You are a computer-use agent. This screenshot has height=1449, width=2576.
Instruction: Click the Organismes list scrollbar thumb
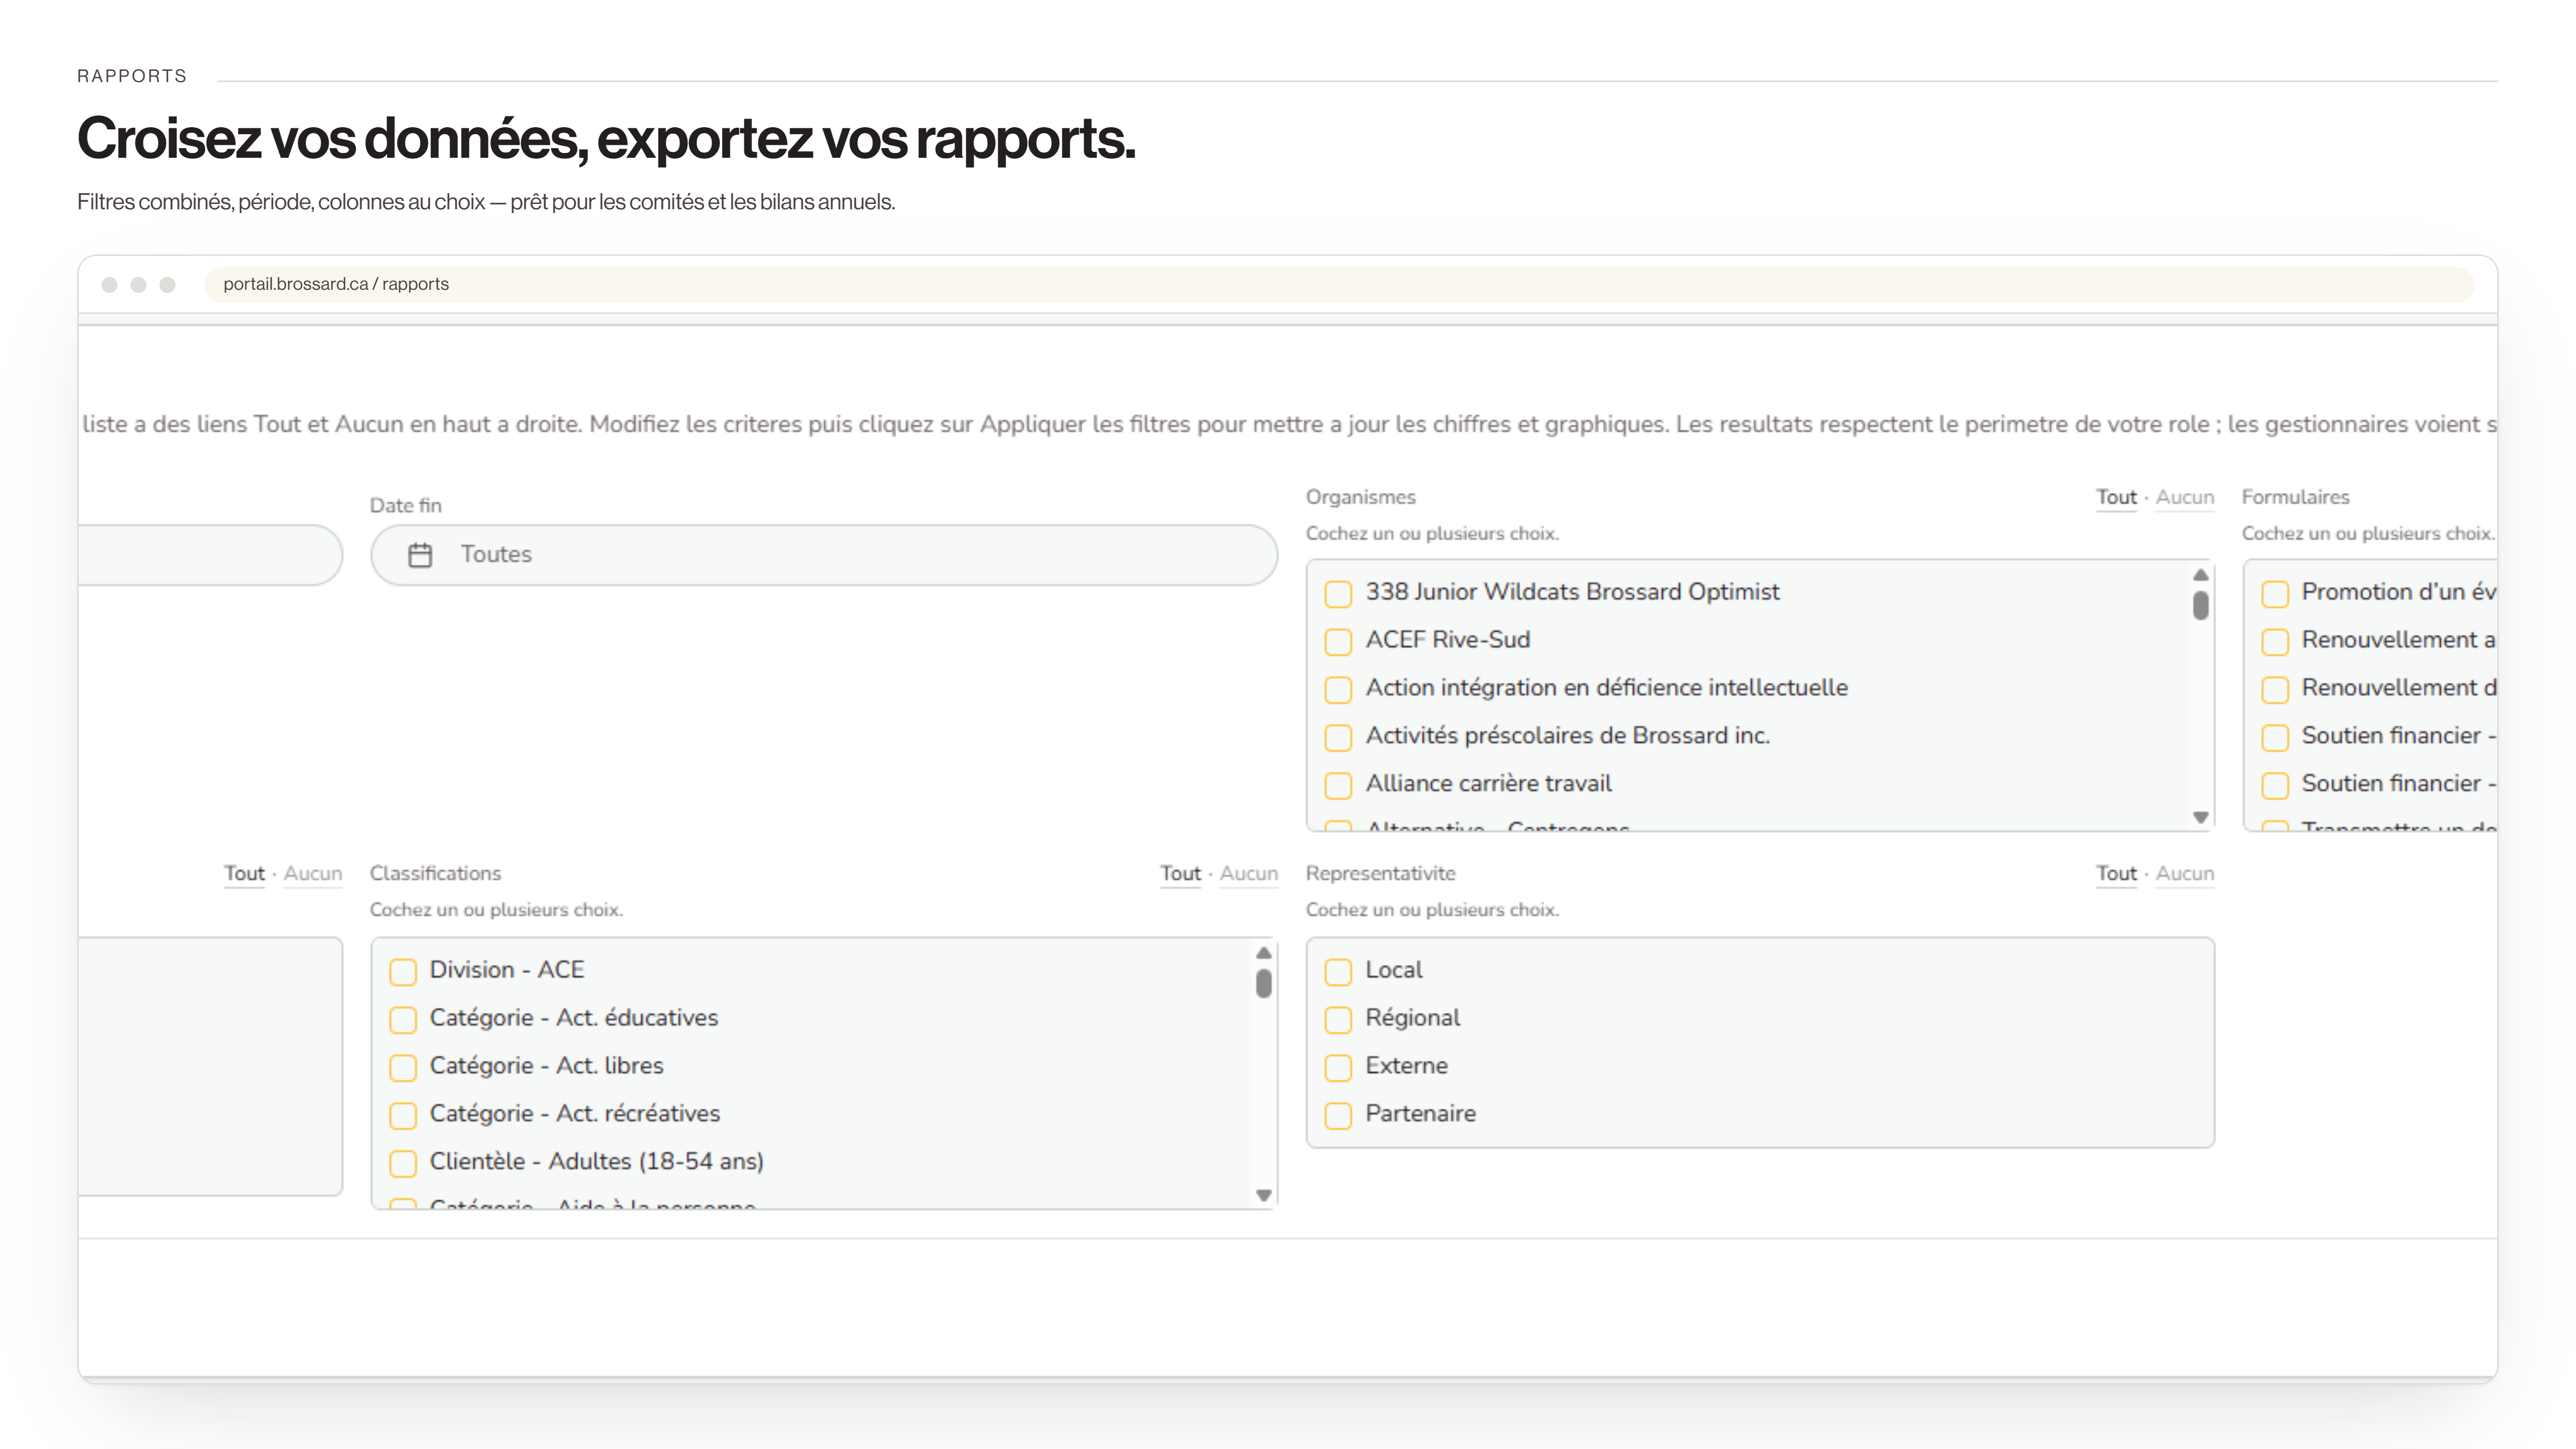tap(2200, 605)
